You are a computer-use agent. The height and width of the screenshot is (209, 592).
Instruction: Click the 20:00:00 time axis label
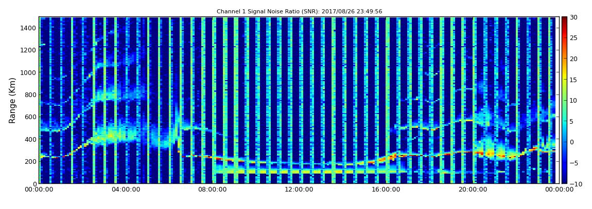(x=473, y=190)
